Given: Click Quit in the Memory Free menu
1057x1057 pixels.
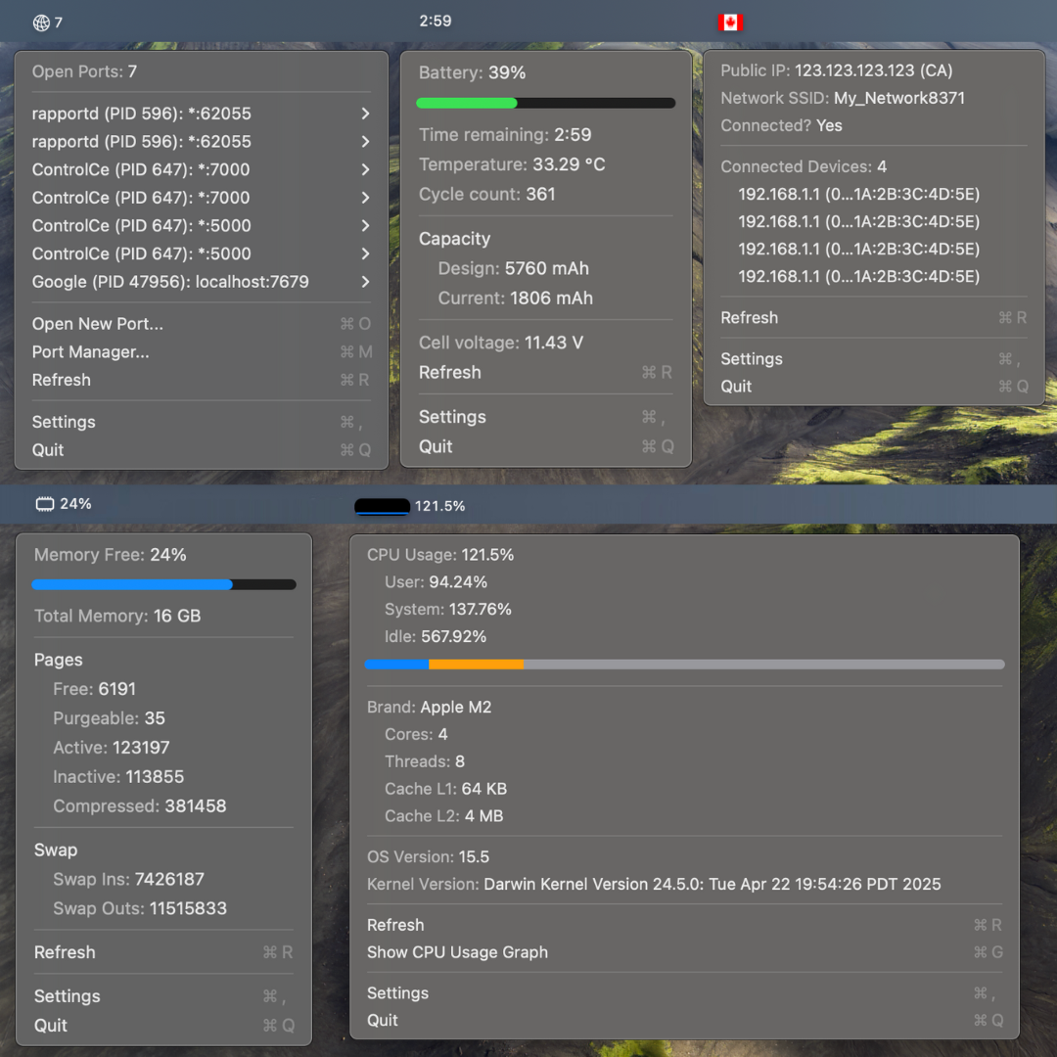Looking at the screenshot, I should (48, 1025).
